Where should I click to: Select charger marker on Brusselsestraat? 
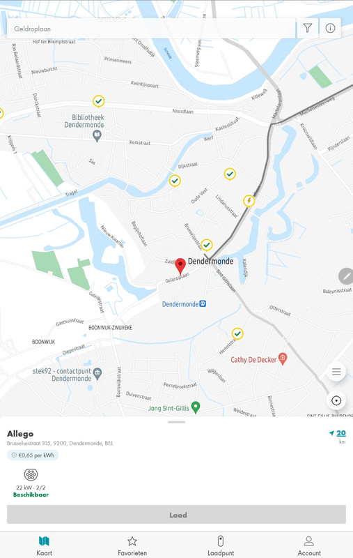[207, 246]
